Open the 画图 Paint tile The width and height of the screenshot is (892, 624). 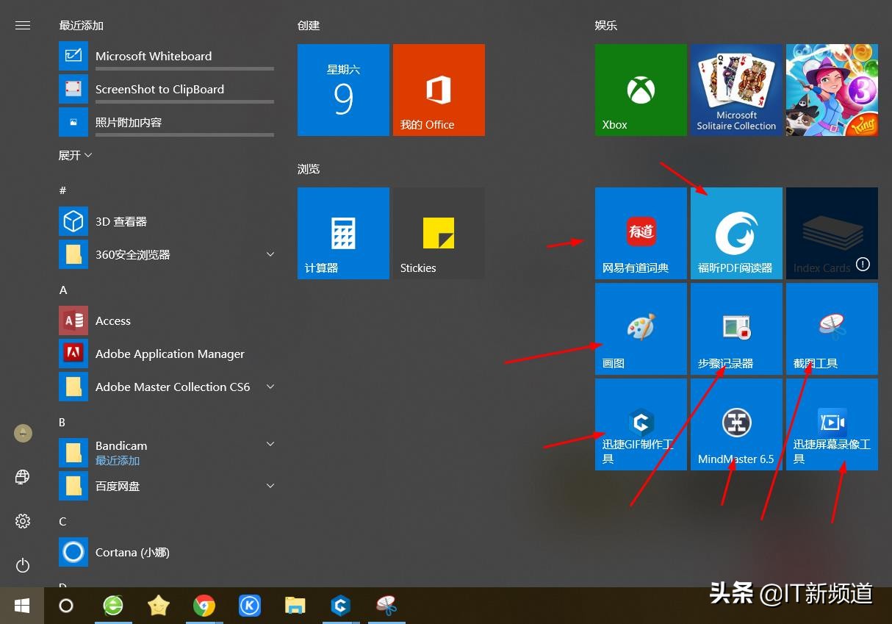click(x=641, y=329)
